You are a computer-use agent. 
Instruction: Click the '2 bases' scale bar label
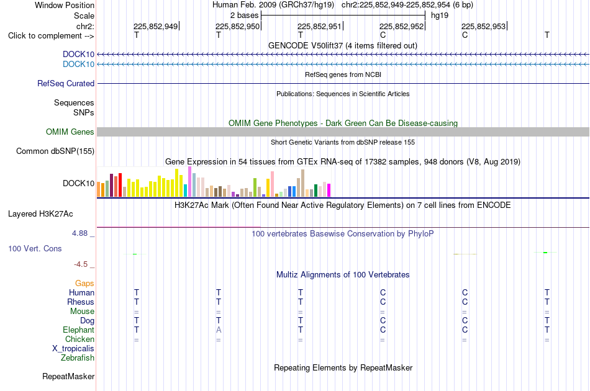click(x=245, y=16)
